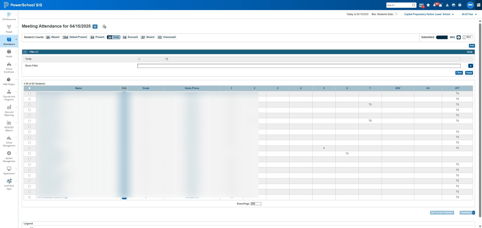Open the MBA Support notifications icon
This screenshot has height=228, width=482.
pos(421,5)
